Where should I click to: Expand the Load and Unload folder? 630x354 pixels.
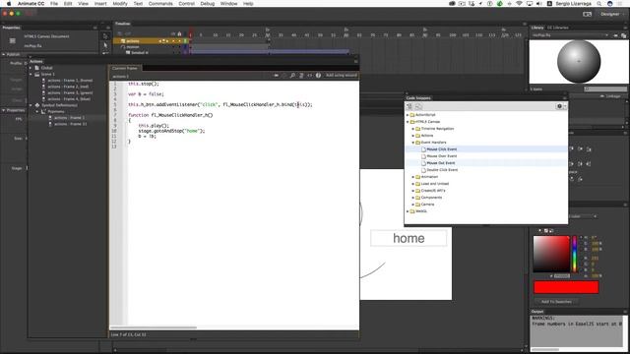coord(413,184)
